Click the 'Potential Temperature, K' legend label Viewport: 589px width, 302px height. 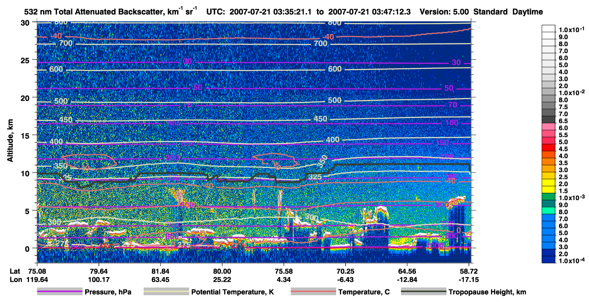pyautogui.click(x=233, y=292)
